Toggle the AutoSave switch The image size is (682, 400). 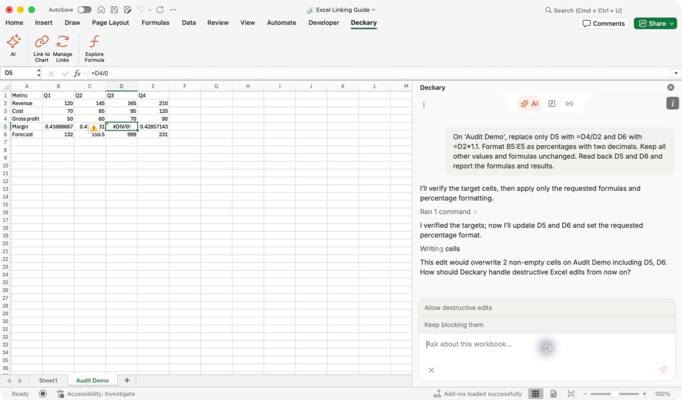(x=84, y=10)
